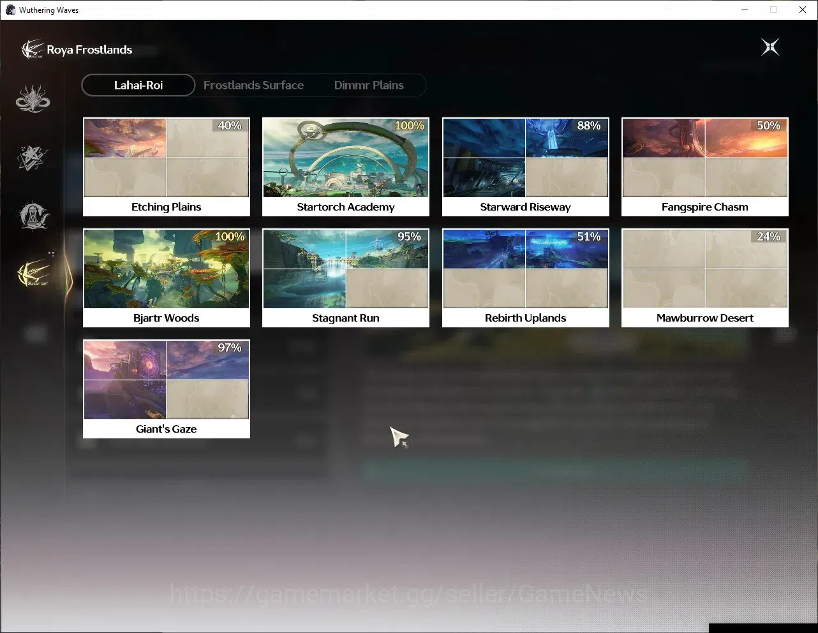Open the Starward Riseway card

click(526, 167)
